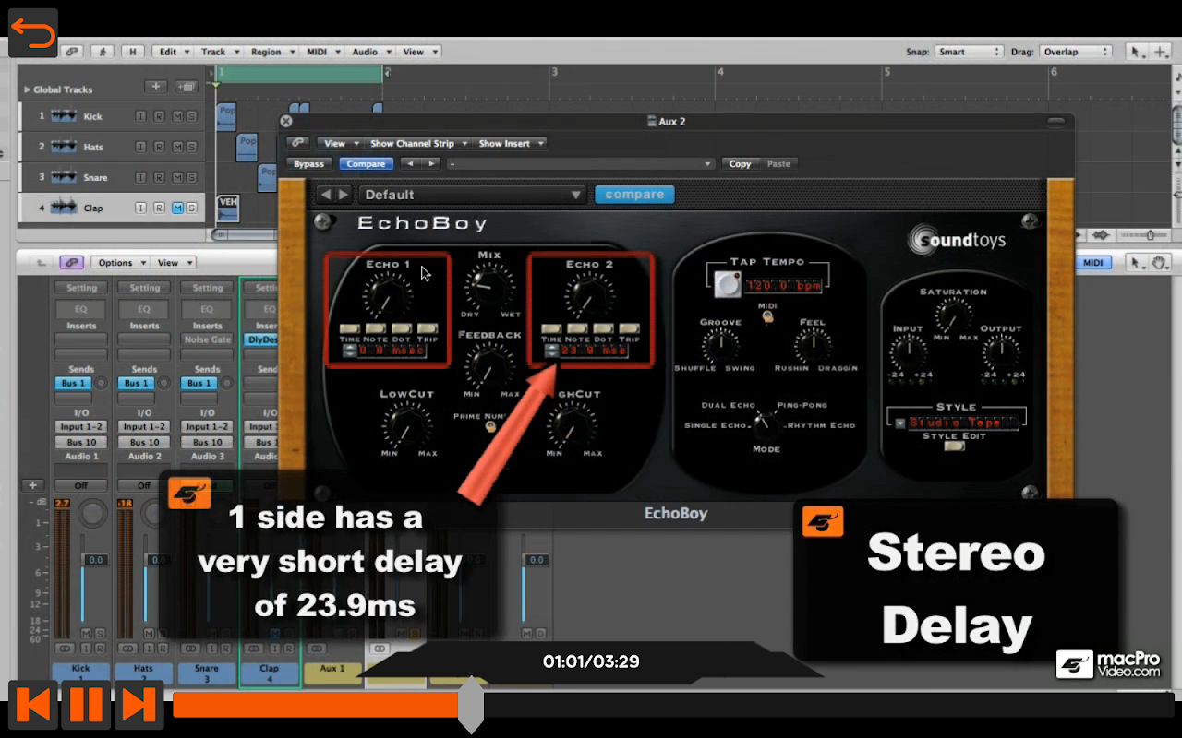The image size is (1182, 738).
Task: Unmute the Clap track
Action: click(177, 208)
